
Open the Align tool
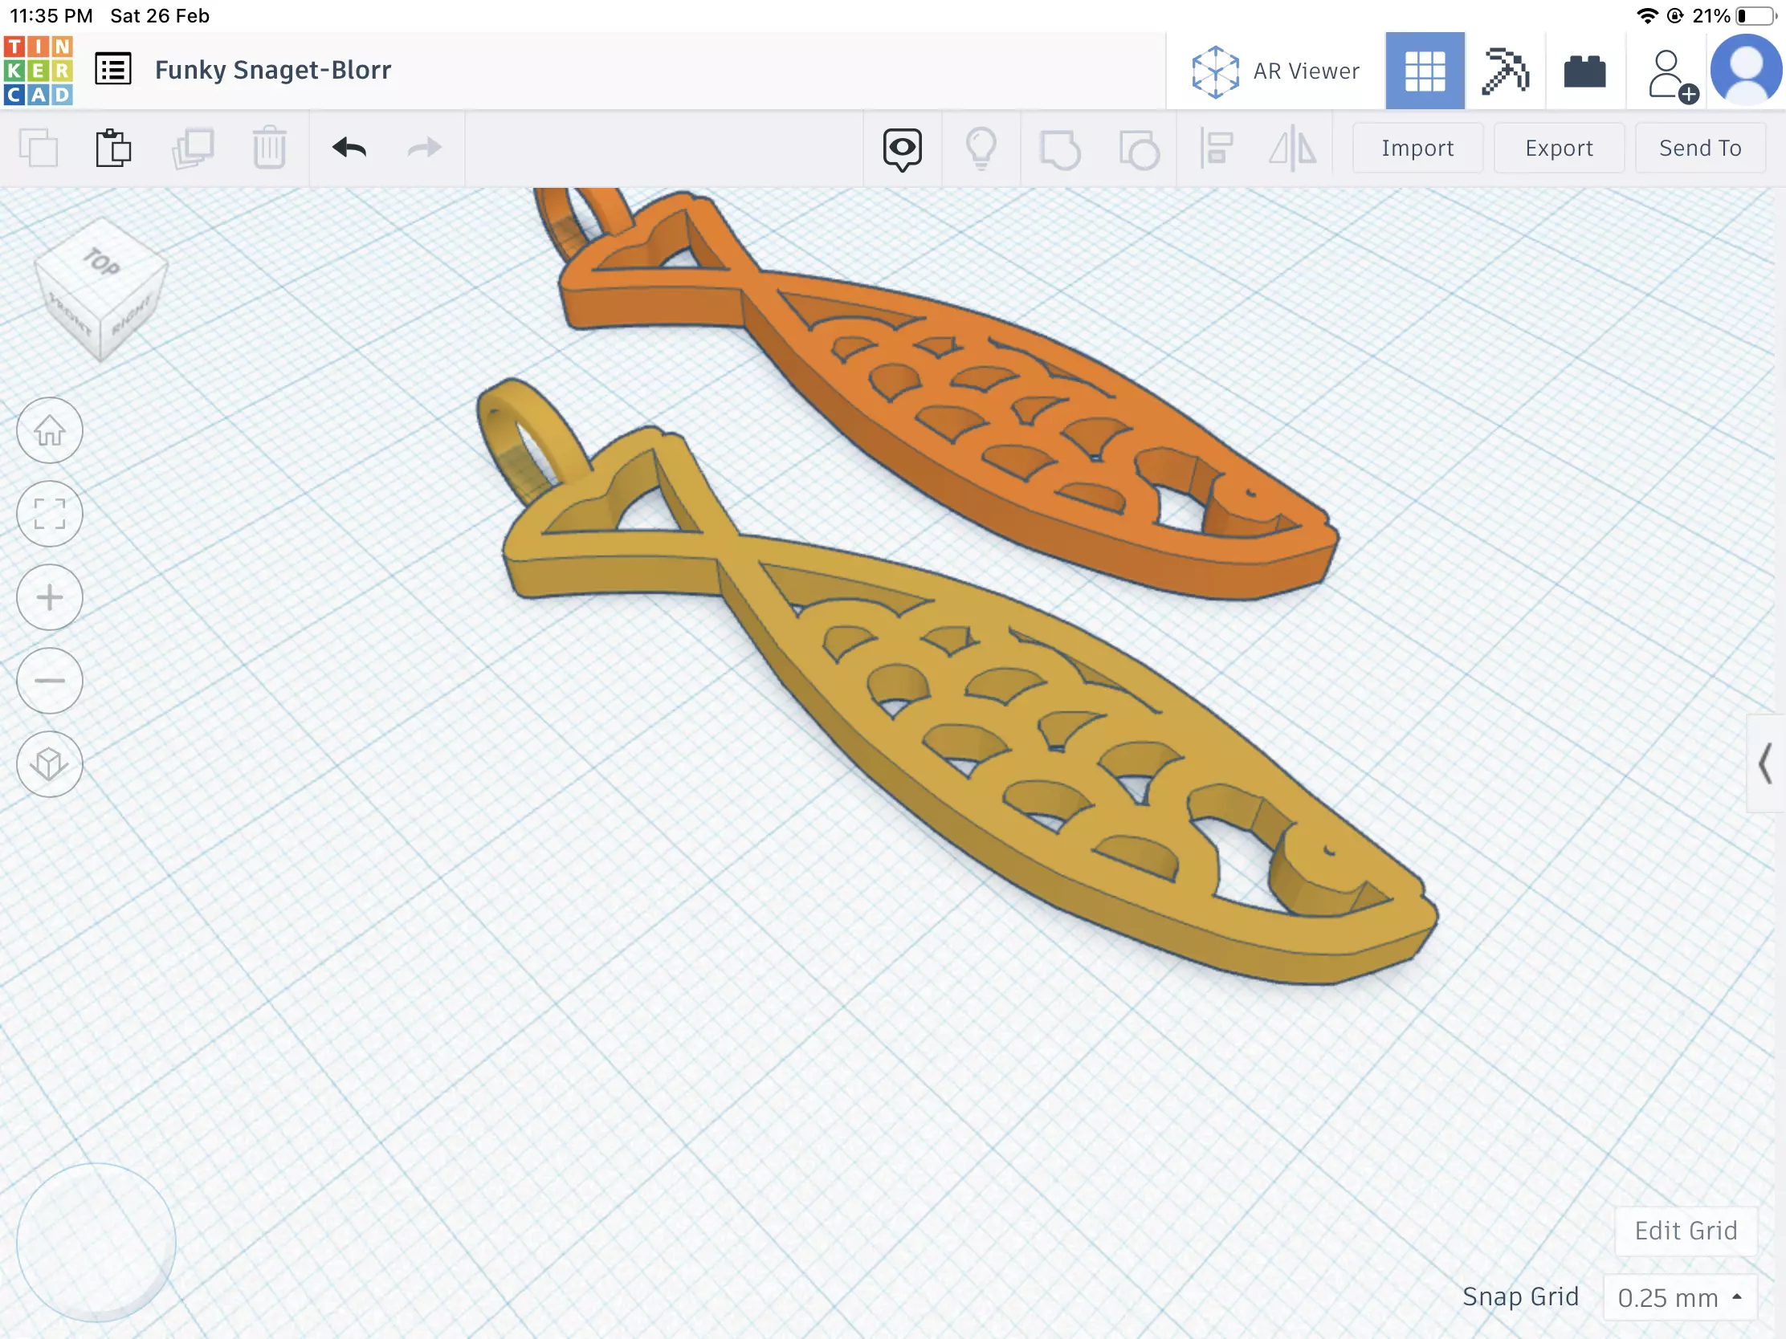click(1215, 149)
